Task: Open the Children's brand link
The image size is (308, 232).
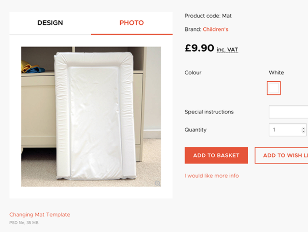Action: point(215,29)
